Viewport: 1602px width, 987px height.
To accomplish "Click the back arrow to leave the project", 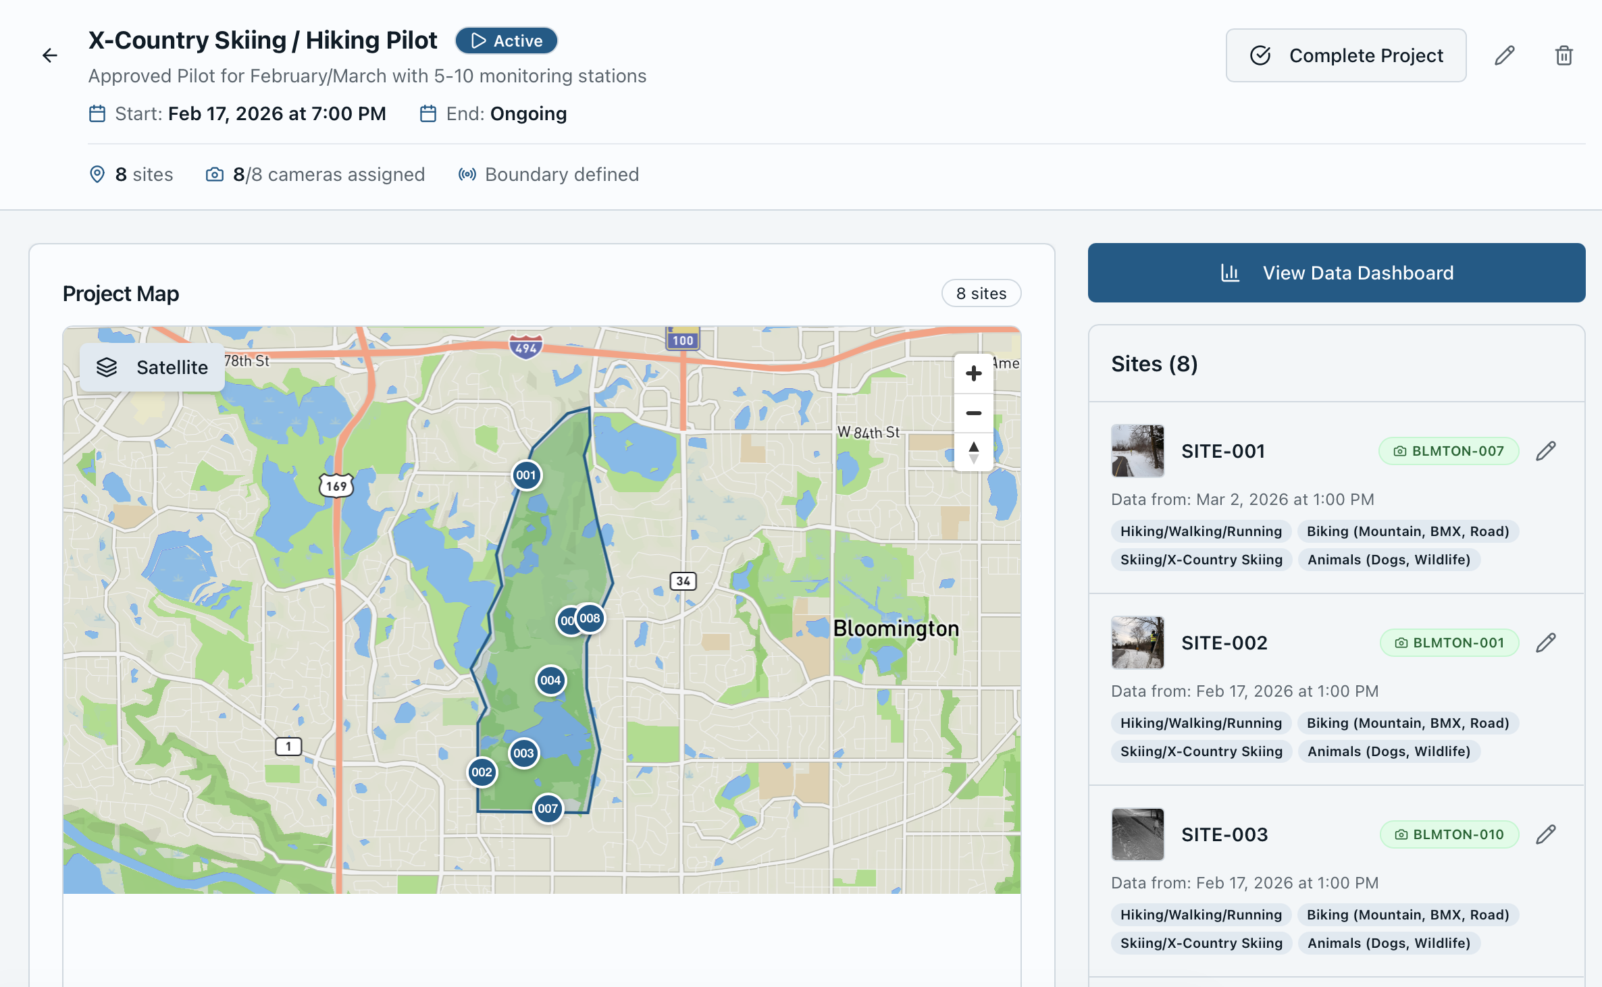I will [x=50, y=55].
